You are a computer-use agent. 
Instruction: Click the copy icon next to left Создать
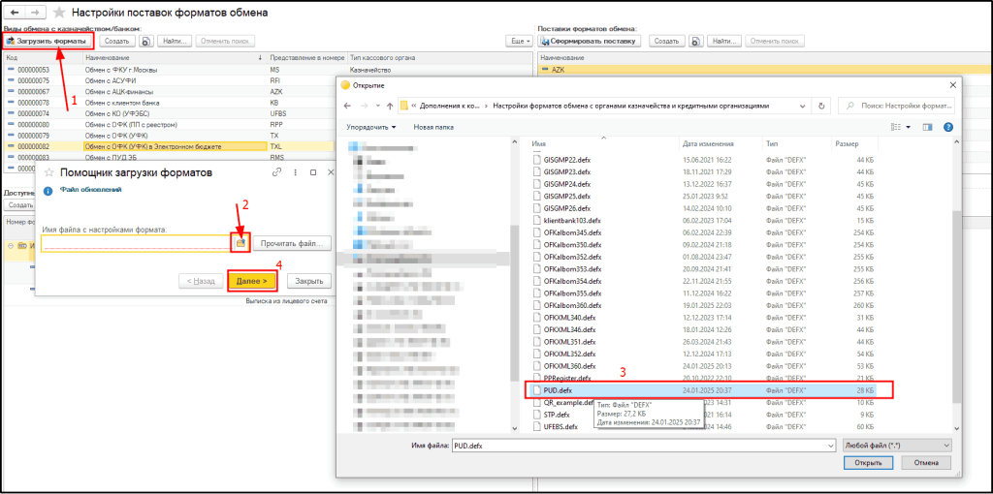pyautogui.click(x=145, y=41)
